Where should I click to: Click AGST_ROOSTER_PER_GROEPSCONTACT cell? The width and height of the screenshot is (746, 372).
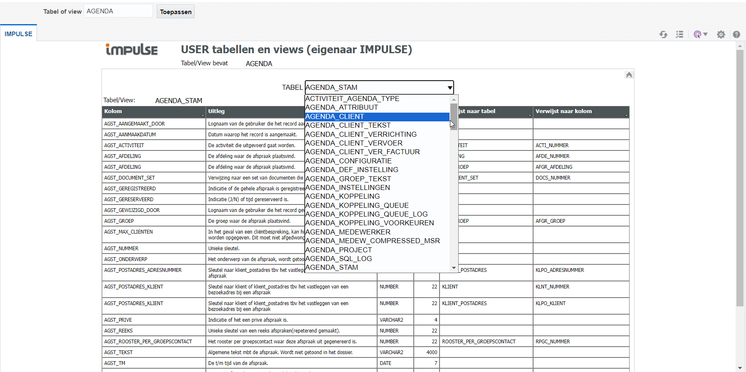[x=154, y=342]
